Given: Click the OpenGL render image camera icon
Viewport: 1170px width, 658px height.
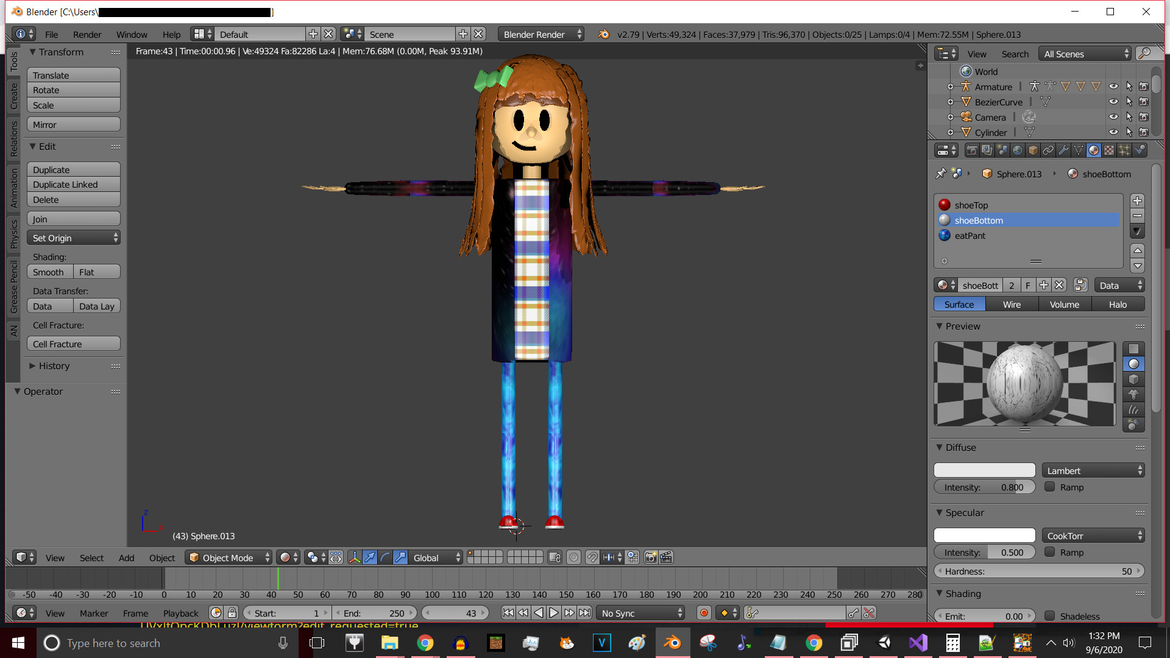Looking at the screenshot, I should tap(651, 557).
